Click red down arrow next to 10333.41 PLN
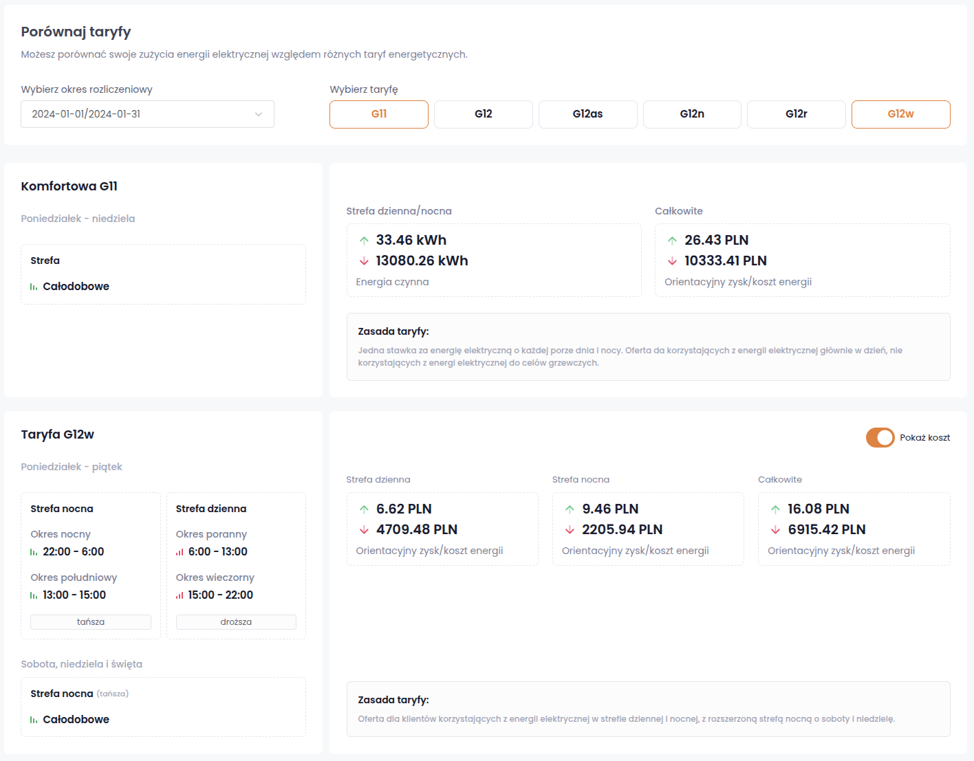The height and width of the screenshot is (761, 974). [672, 261]
